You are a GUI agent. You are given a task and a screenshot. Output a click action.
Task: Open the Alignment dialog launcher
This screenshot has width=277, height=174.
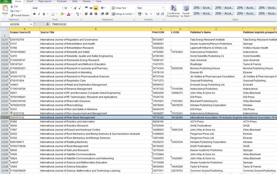pos(134,19)
